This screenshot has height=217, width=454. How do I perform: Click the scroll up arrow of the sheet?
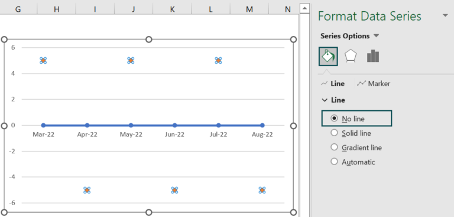304,8
